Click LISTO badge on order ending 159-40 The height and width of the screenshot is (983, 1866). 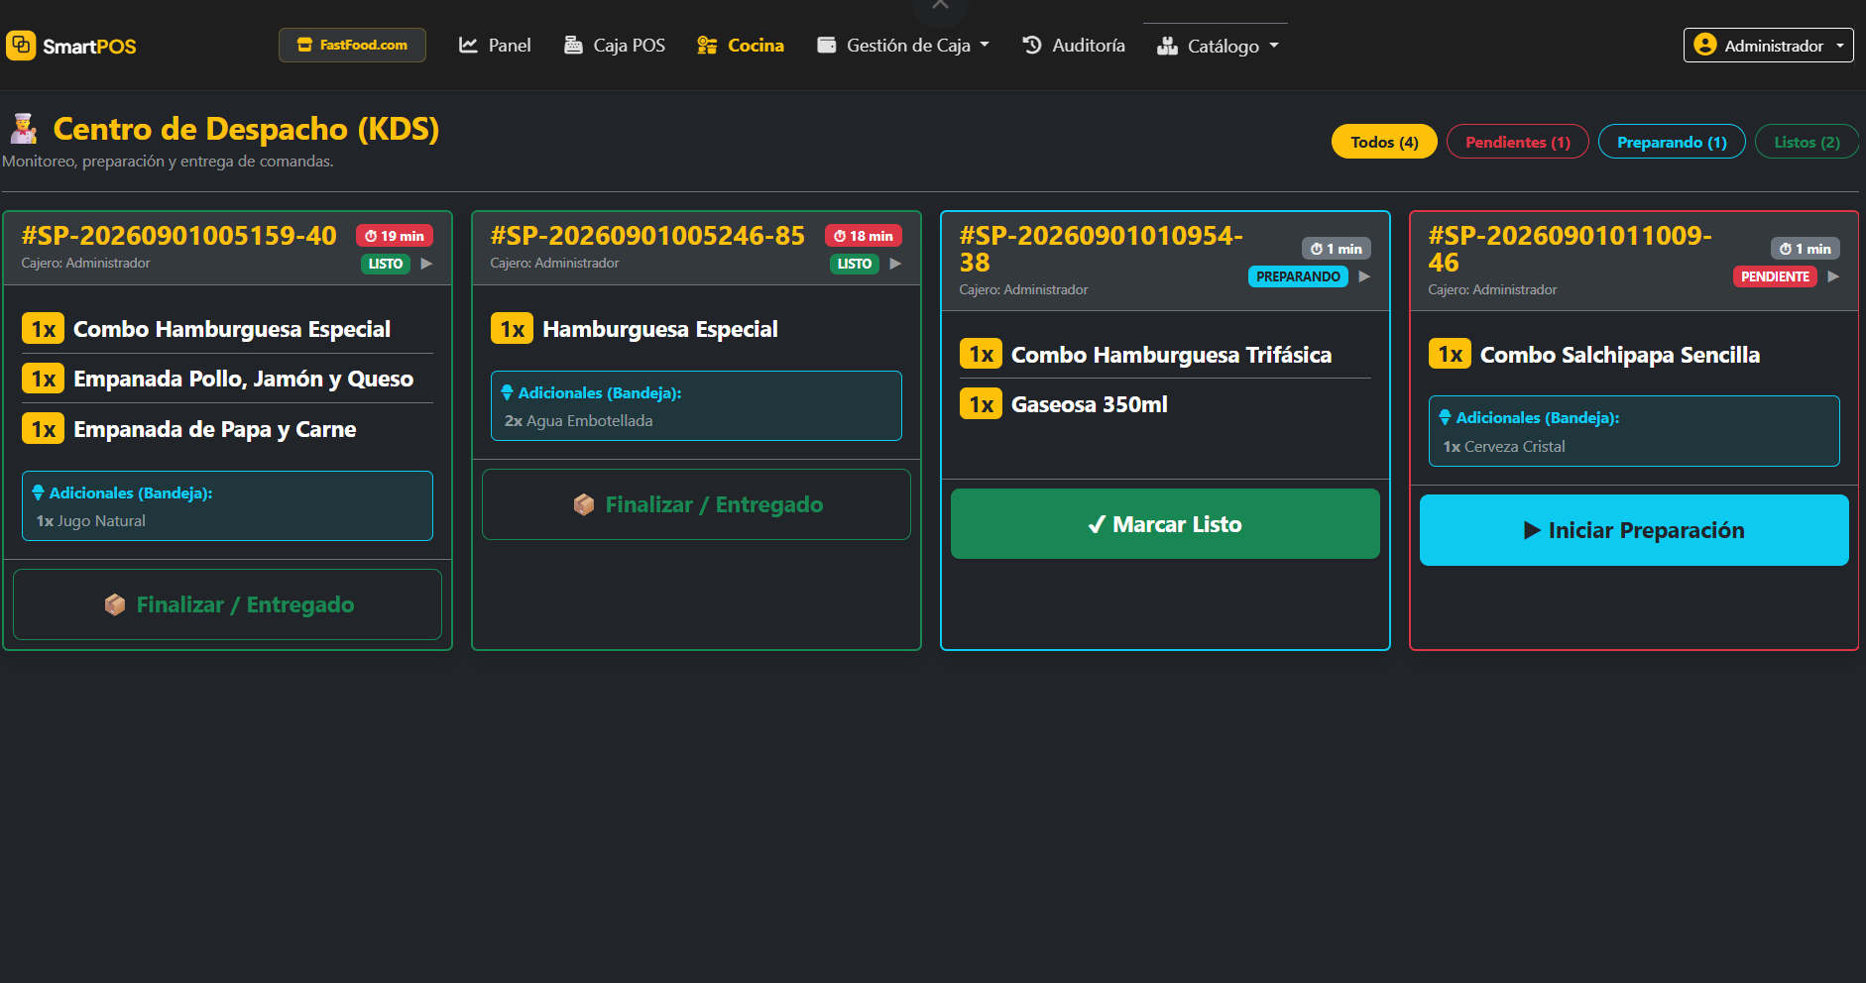pyautogui.click(x=386, y=264)
